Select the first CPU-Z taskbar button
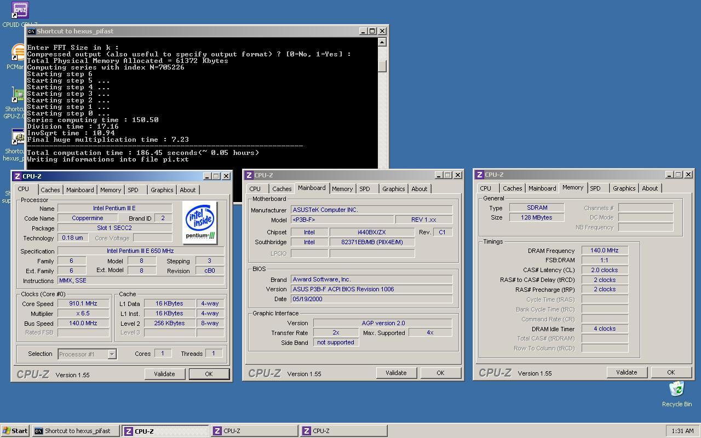 tap(165, 431)
